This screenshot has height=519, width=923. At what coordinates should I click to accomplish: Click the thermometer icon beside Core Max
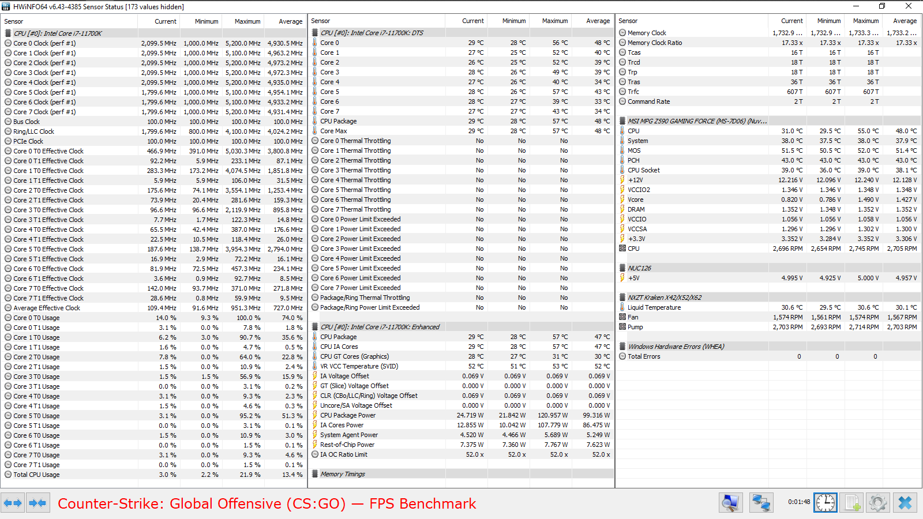click(x=315, y=131)
